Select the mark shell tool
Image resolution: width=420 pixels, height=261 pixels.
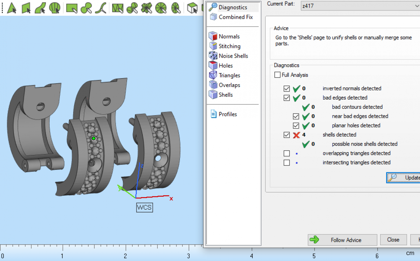(x=55, y=7)
